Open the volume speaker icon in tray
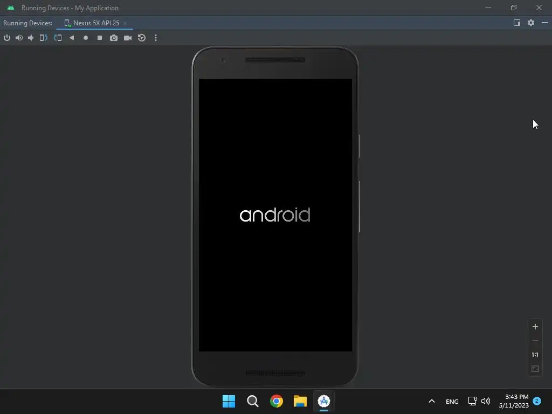The image size is (552, 414). (486, 401)
